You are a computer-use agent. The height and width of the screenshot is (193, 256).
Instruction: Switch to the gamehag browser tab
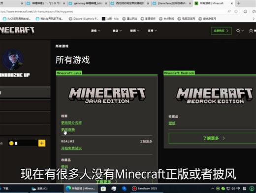pyautogui.click(x=88, y=3)
